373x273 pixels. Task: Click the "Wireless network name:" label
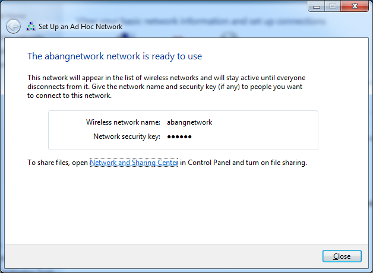(123, 122)
